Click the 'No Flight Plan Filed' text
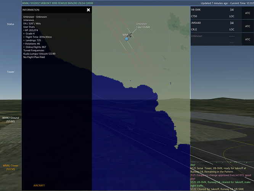The height and width of the screenshot is (191, 254). pos(34,57)
